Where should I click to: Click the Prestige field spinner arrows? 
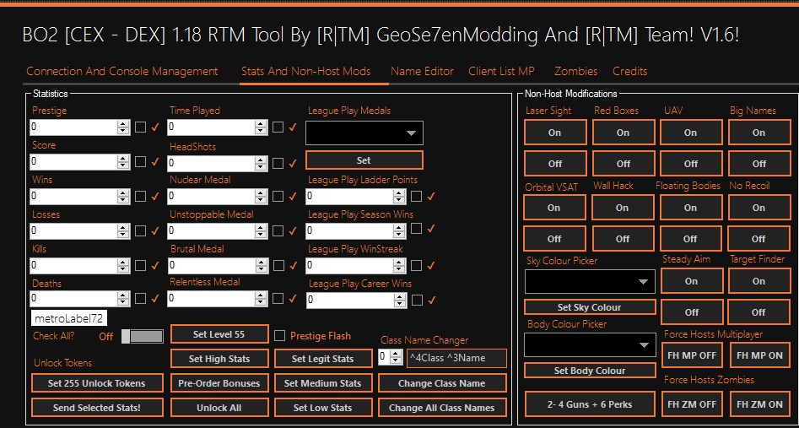coord(123,127)
